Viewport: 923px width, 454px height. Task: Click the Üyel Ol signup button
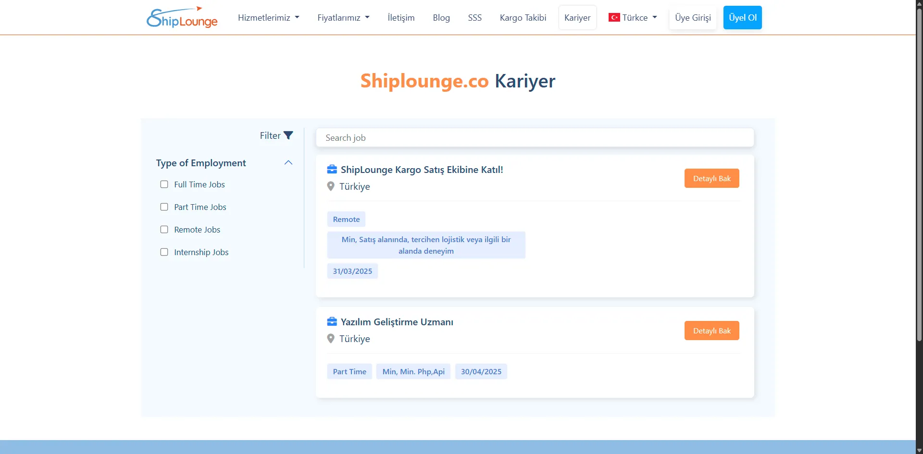pyautogui.click(x=743, y=18)
